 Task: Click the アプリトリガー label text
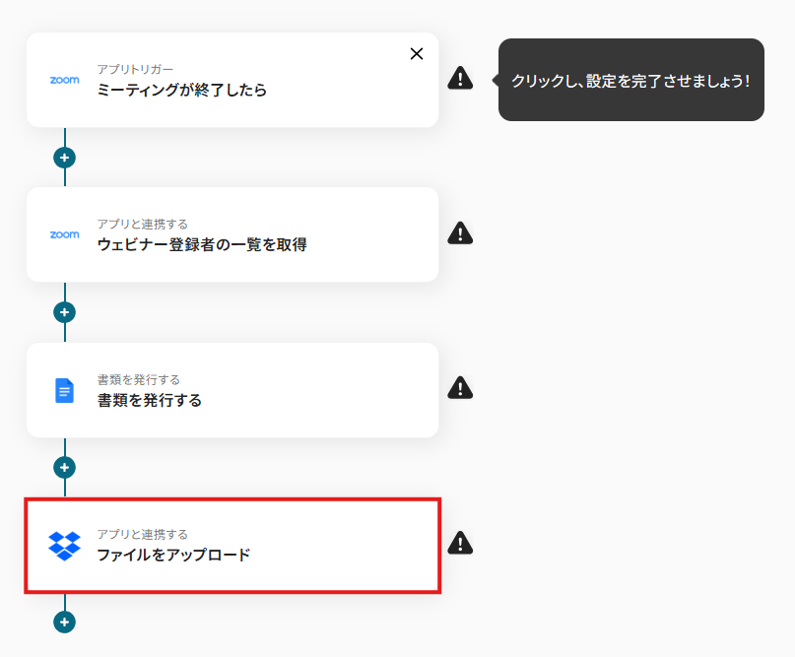(x=135, y=70)
